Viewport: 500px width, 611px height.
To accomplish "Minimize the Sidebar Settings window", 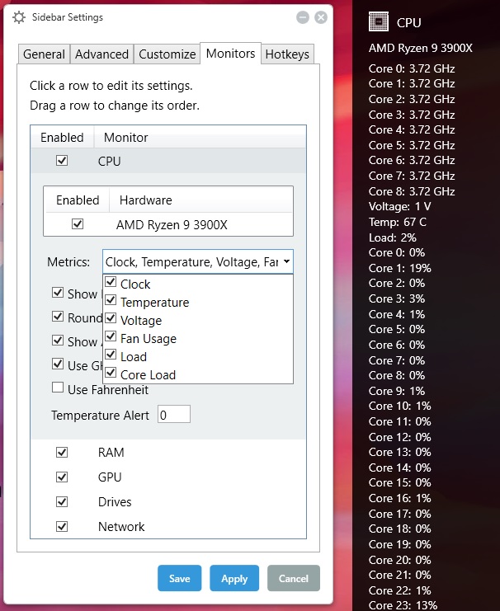I will pyautogui.click(x=303, y=17).
